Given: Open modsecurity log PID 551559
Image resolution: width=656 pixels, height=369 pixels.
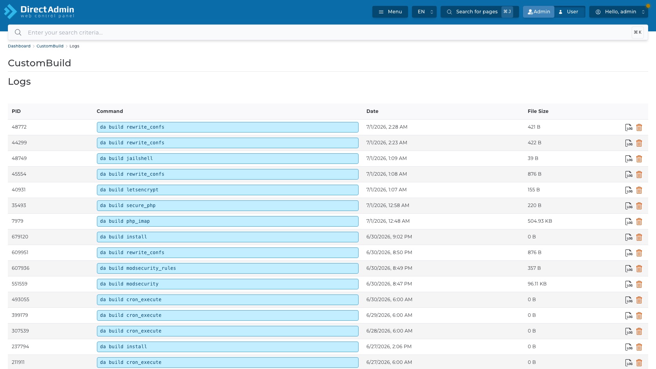Looking at the screenshot, I should (629, 284).
